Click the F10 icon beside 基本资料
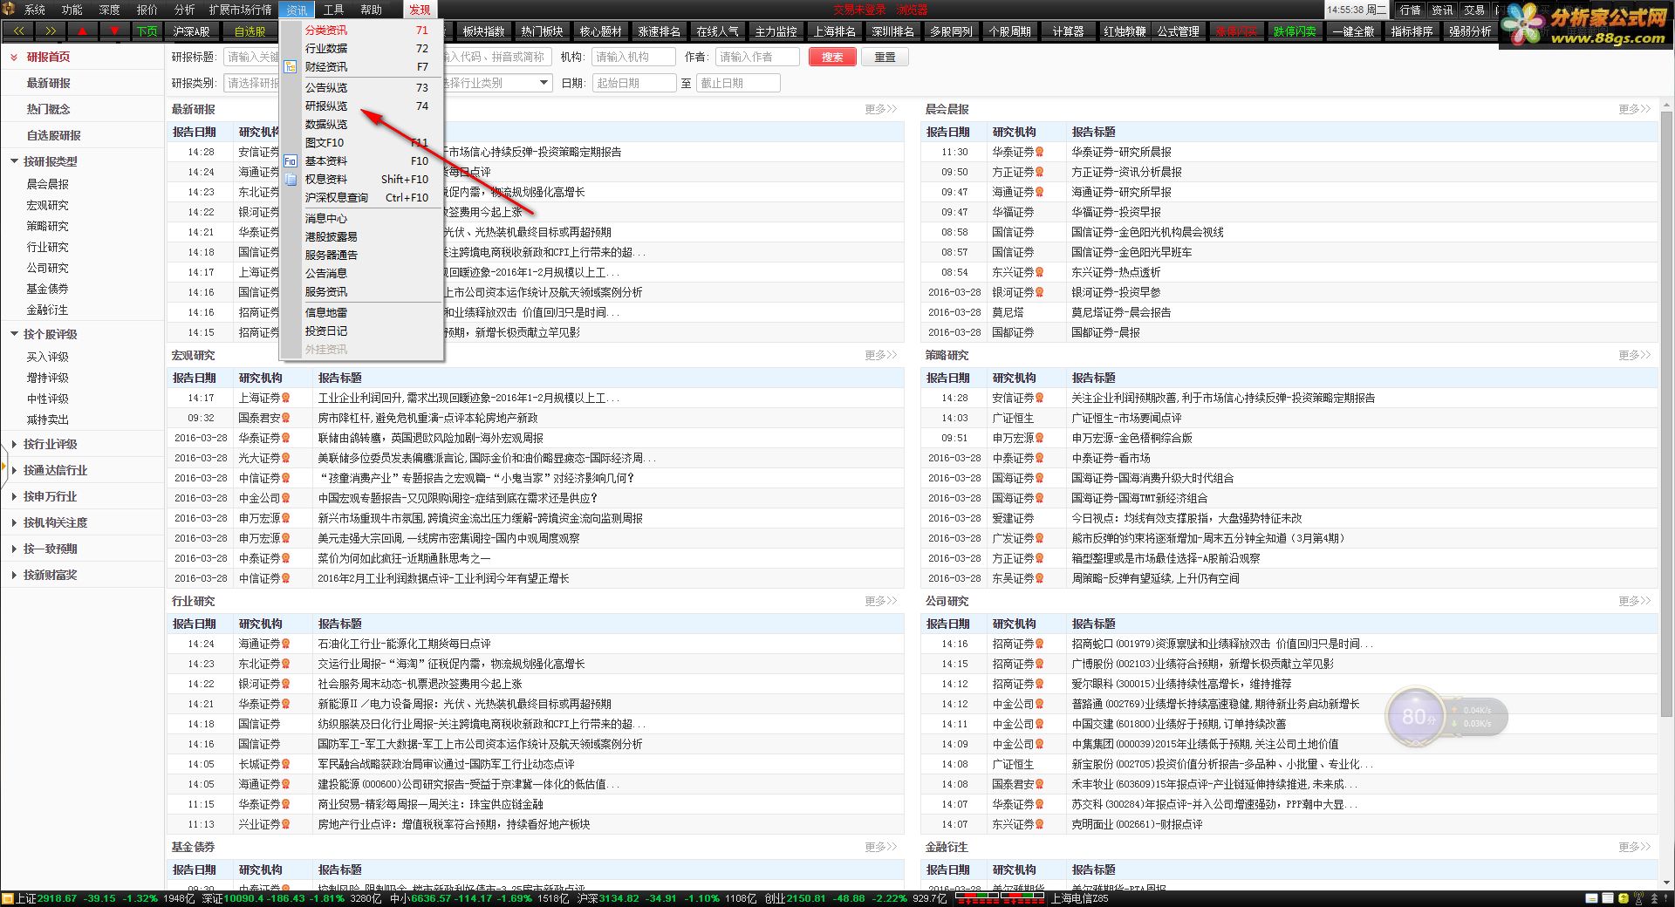The width and height of the screenshot is (1675, 907). click(x=291, y=161)
